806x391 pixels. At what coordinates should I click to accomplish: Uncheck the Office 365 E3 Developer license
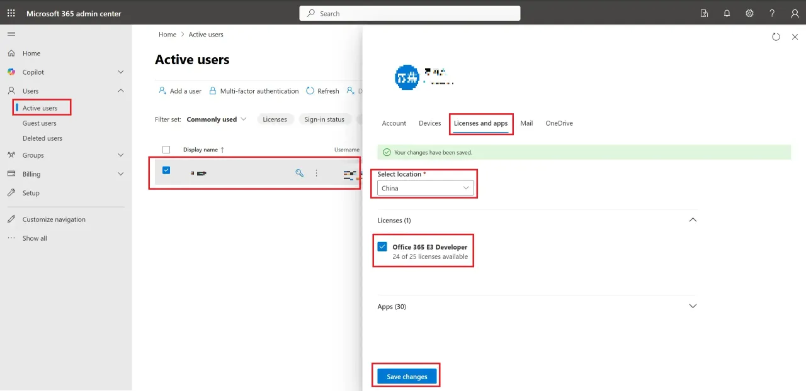tap(382, 246)
